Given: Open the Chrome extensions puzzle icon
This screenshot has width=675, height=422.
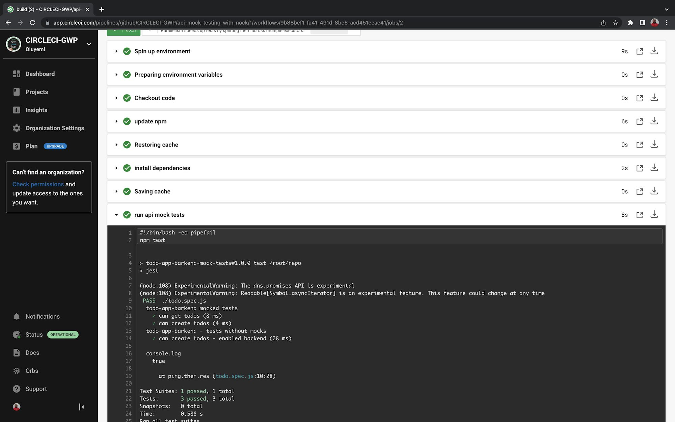Looking at the screenshot, I should (x=630, y=23).
